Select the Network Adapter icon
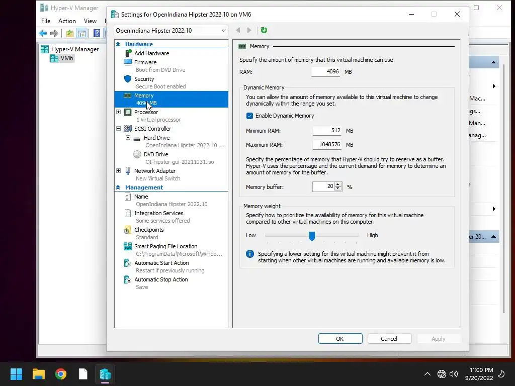 pos(128,171)
